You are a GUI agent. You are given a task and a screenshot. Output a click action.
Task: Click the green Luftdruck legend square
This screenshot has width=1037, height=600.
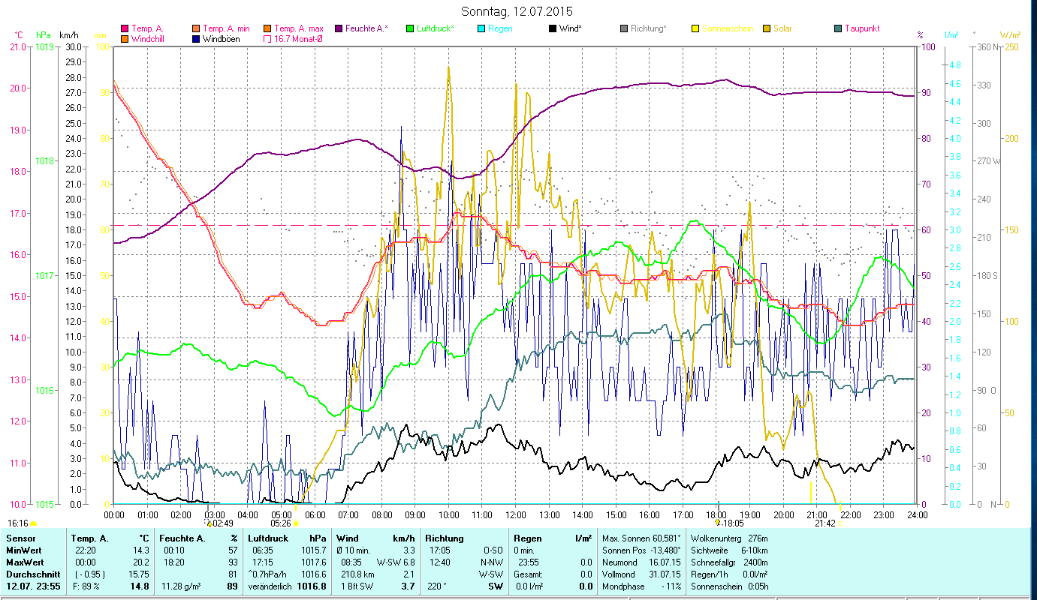[x=409, y=28]
